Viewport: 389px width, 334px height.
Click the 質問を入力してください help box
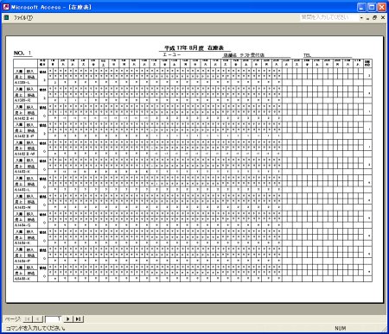328,17
